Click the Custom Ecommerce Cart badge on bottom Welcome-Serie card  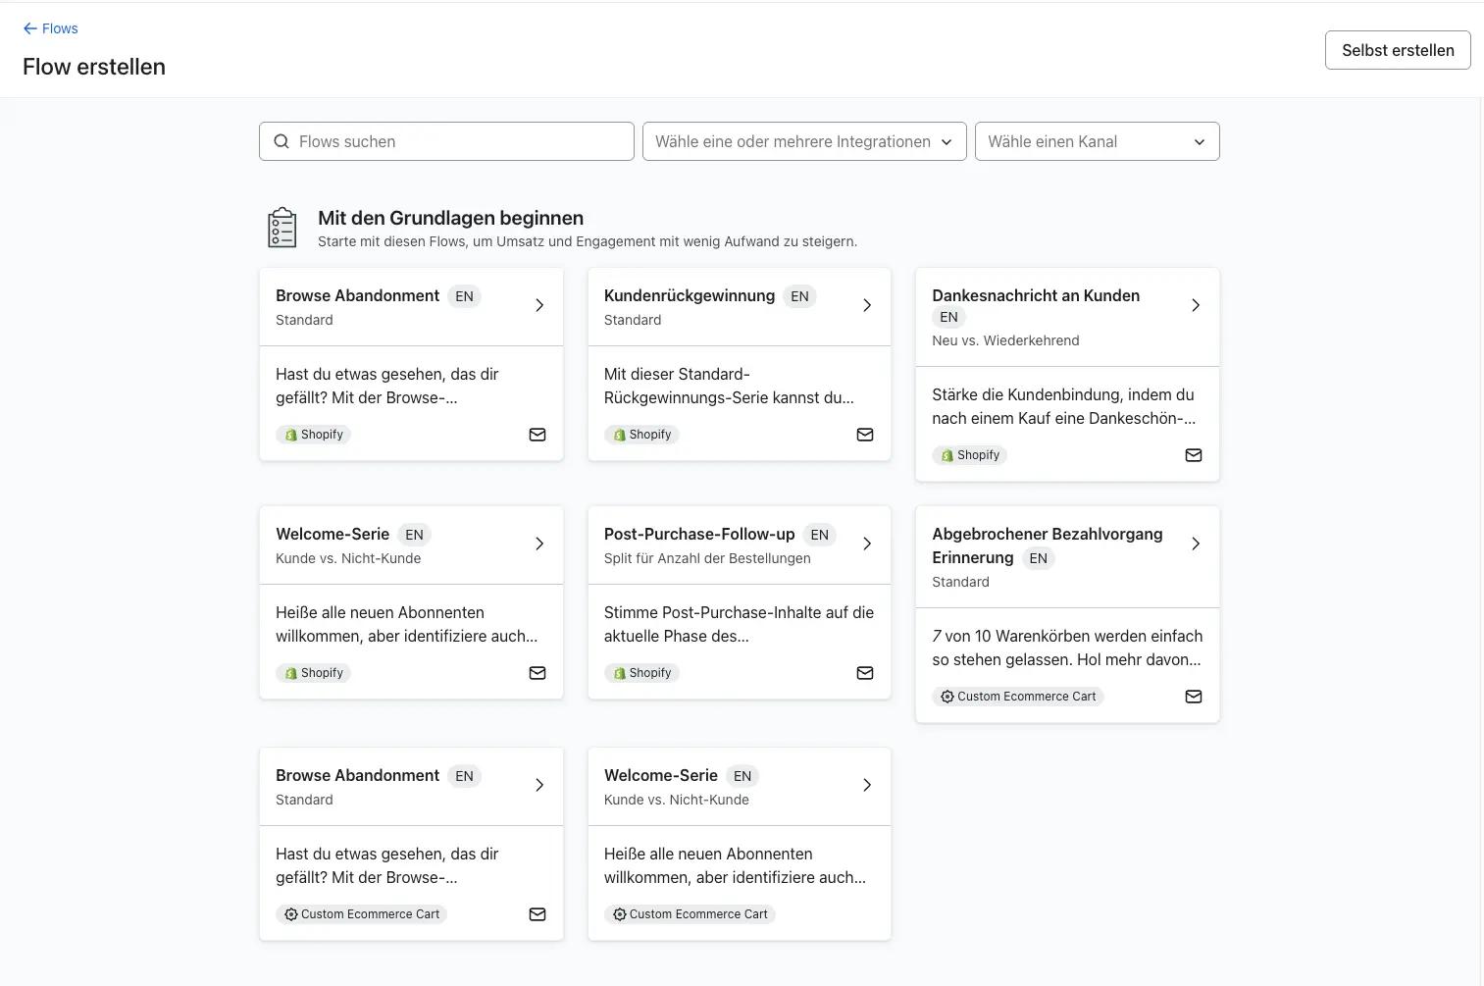[x=690, y=913]
